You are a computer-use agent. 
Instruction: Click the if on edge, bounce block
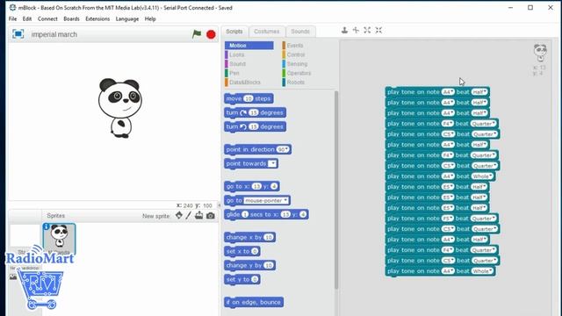pos(254,302)
